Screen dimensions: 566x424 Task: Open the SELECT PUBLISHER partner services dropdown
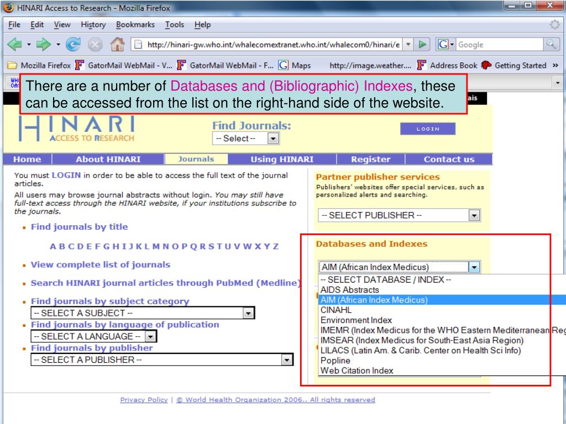click(399, 215)
